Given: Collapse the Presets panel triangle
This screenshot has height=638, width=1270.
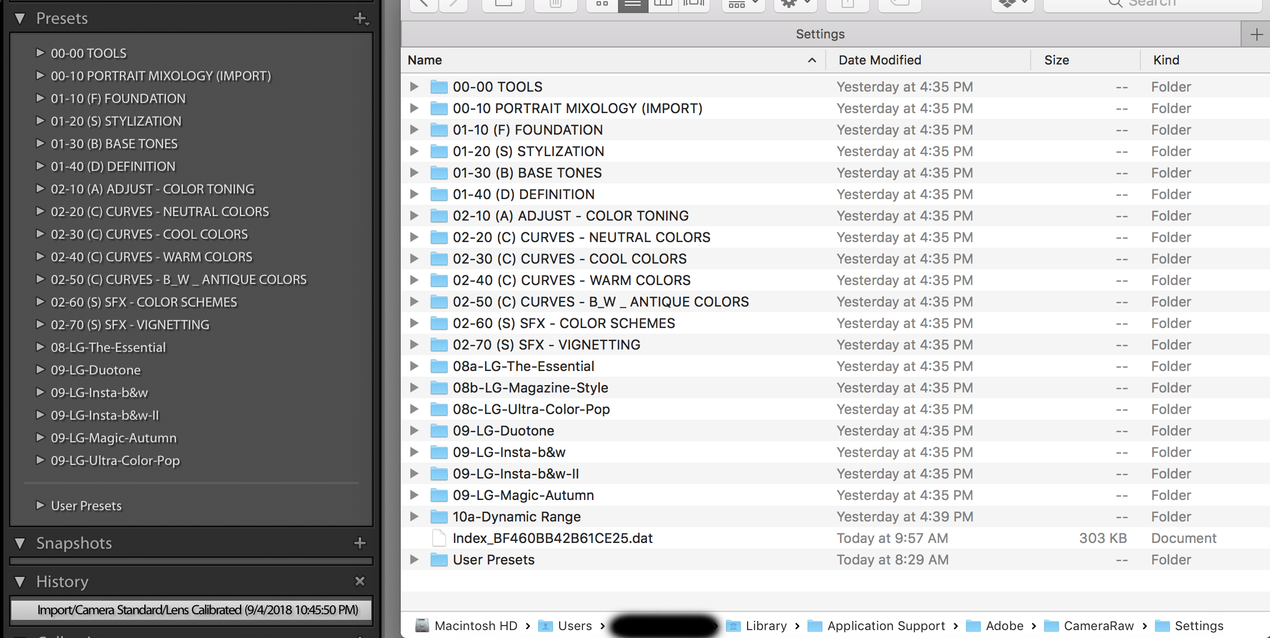Looking at the screenshot, I should click(x=20, y=19).
